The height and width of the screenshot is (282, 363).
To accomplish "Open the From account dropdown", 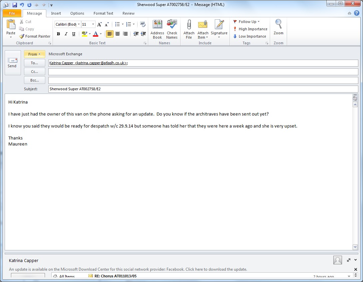I will pos(34,54).
